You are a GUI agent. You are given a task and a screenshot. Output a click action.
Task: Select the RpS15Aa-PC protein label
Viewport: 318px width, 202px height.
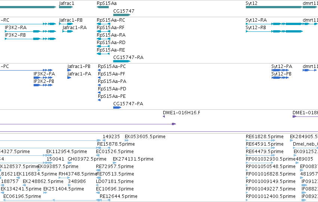pos(112,66)
